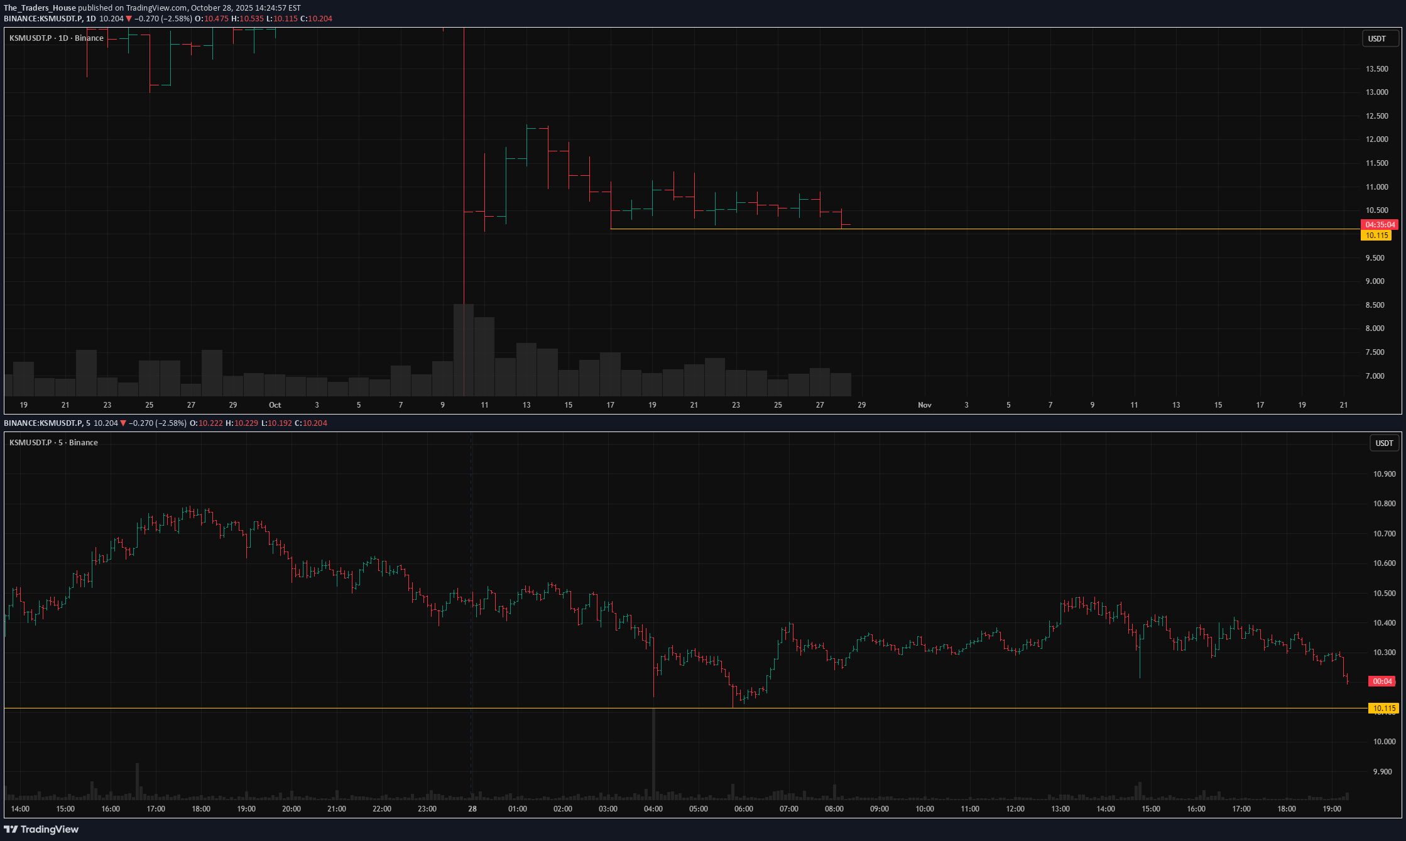Viewport: 1406px width, 841px height.
Task: Click the red 04:35:04 countdown label
Action: [1380, 225]
